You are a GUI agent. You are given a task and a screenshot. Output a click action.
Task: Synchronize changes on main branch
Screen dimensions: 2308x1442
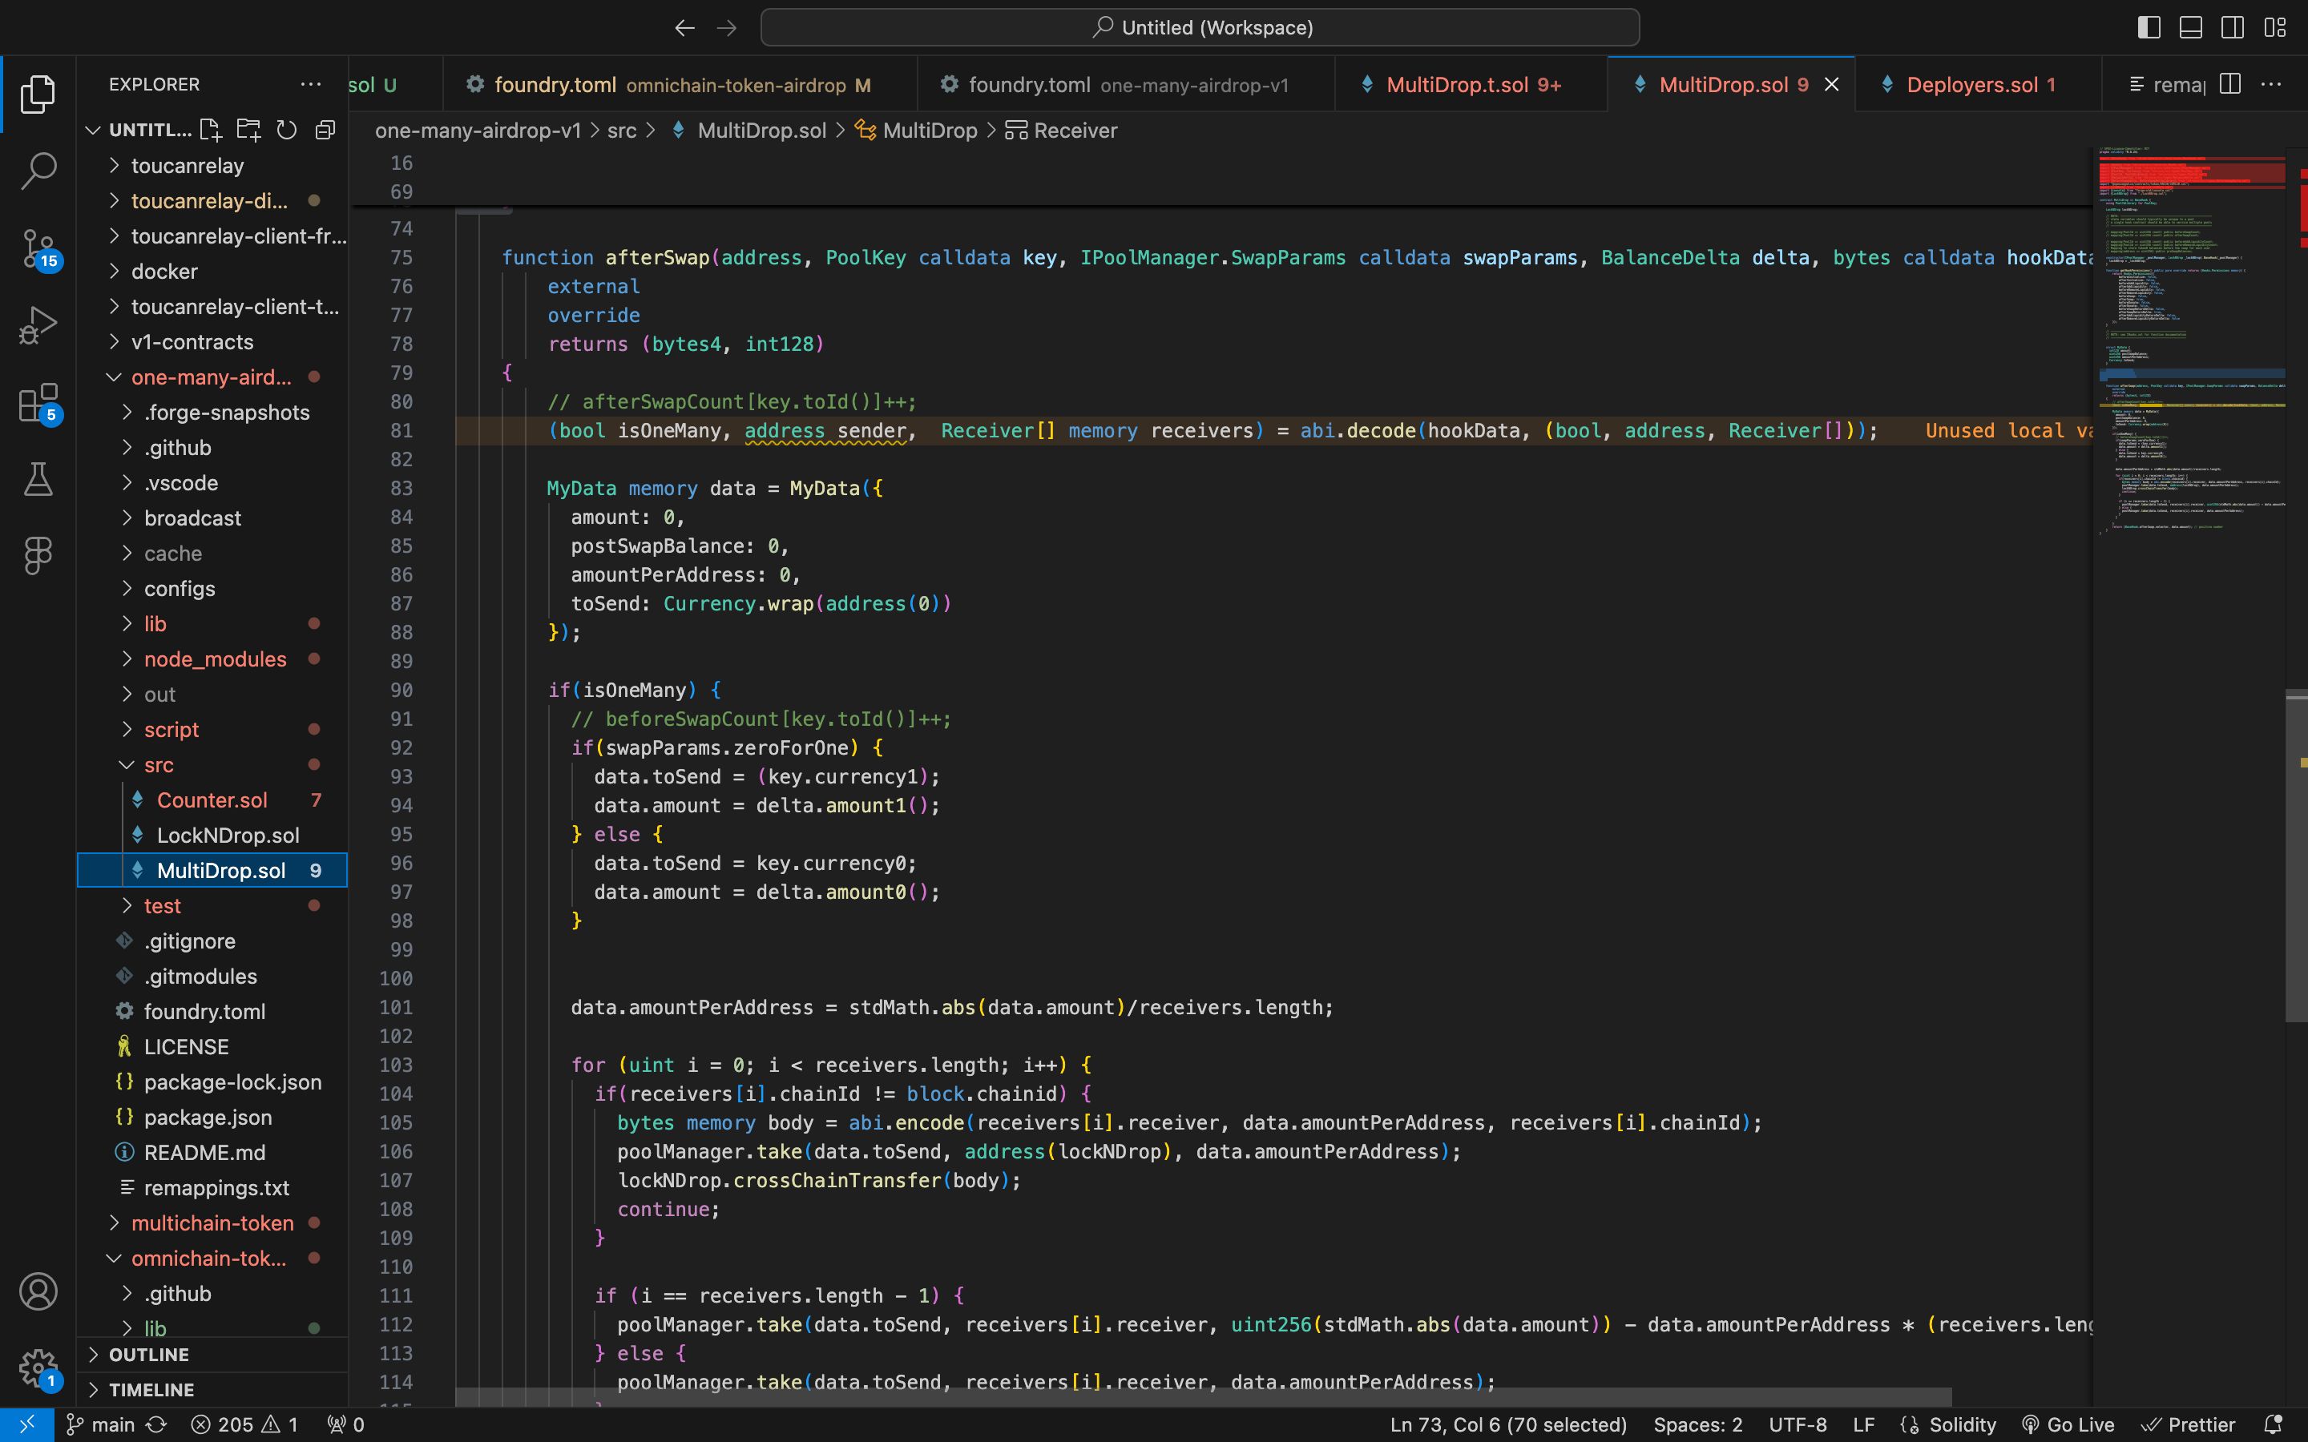coord(156,1425)
